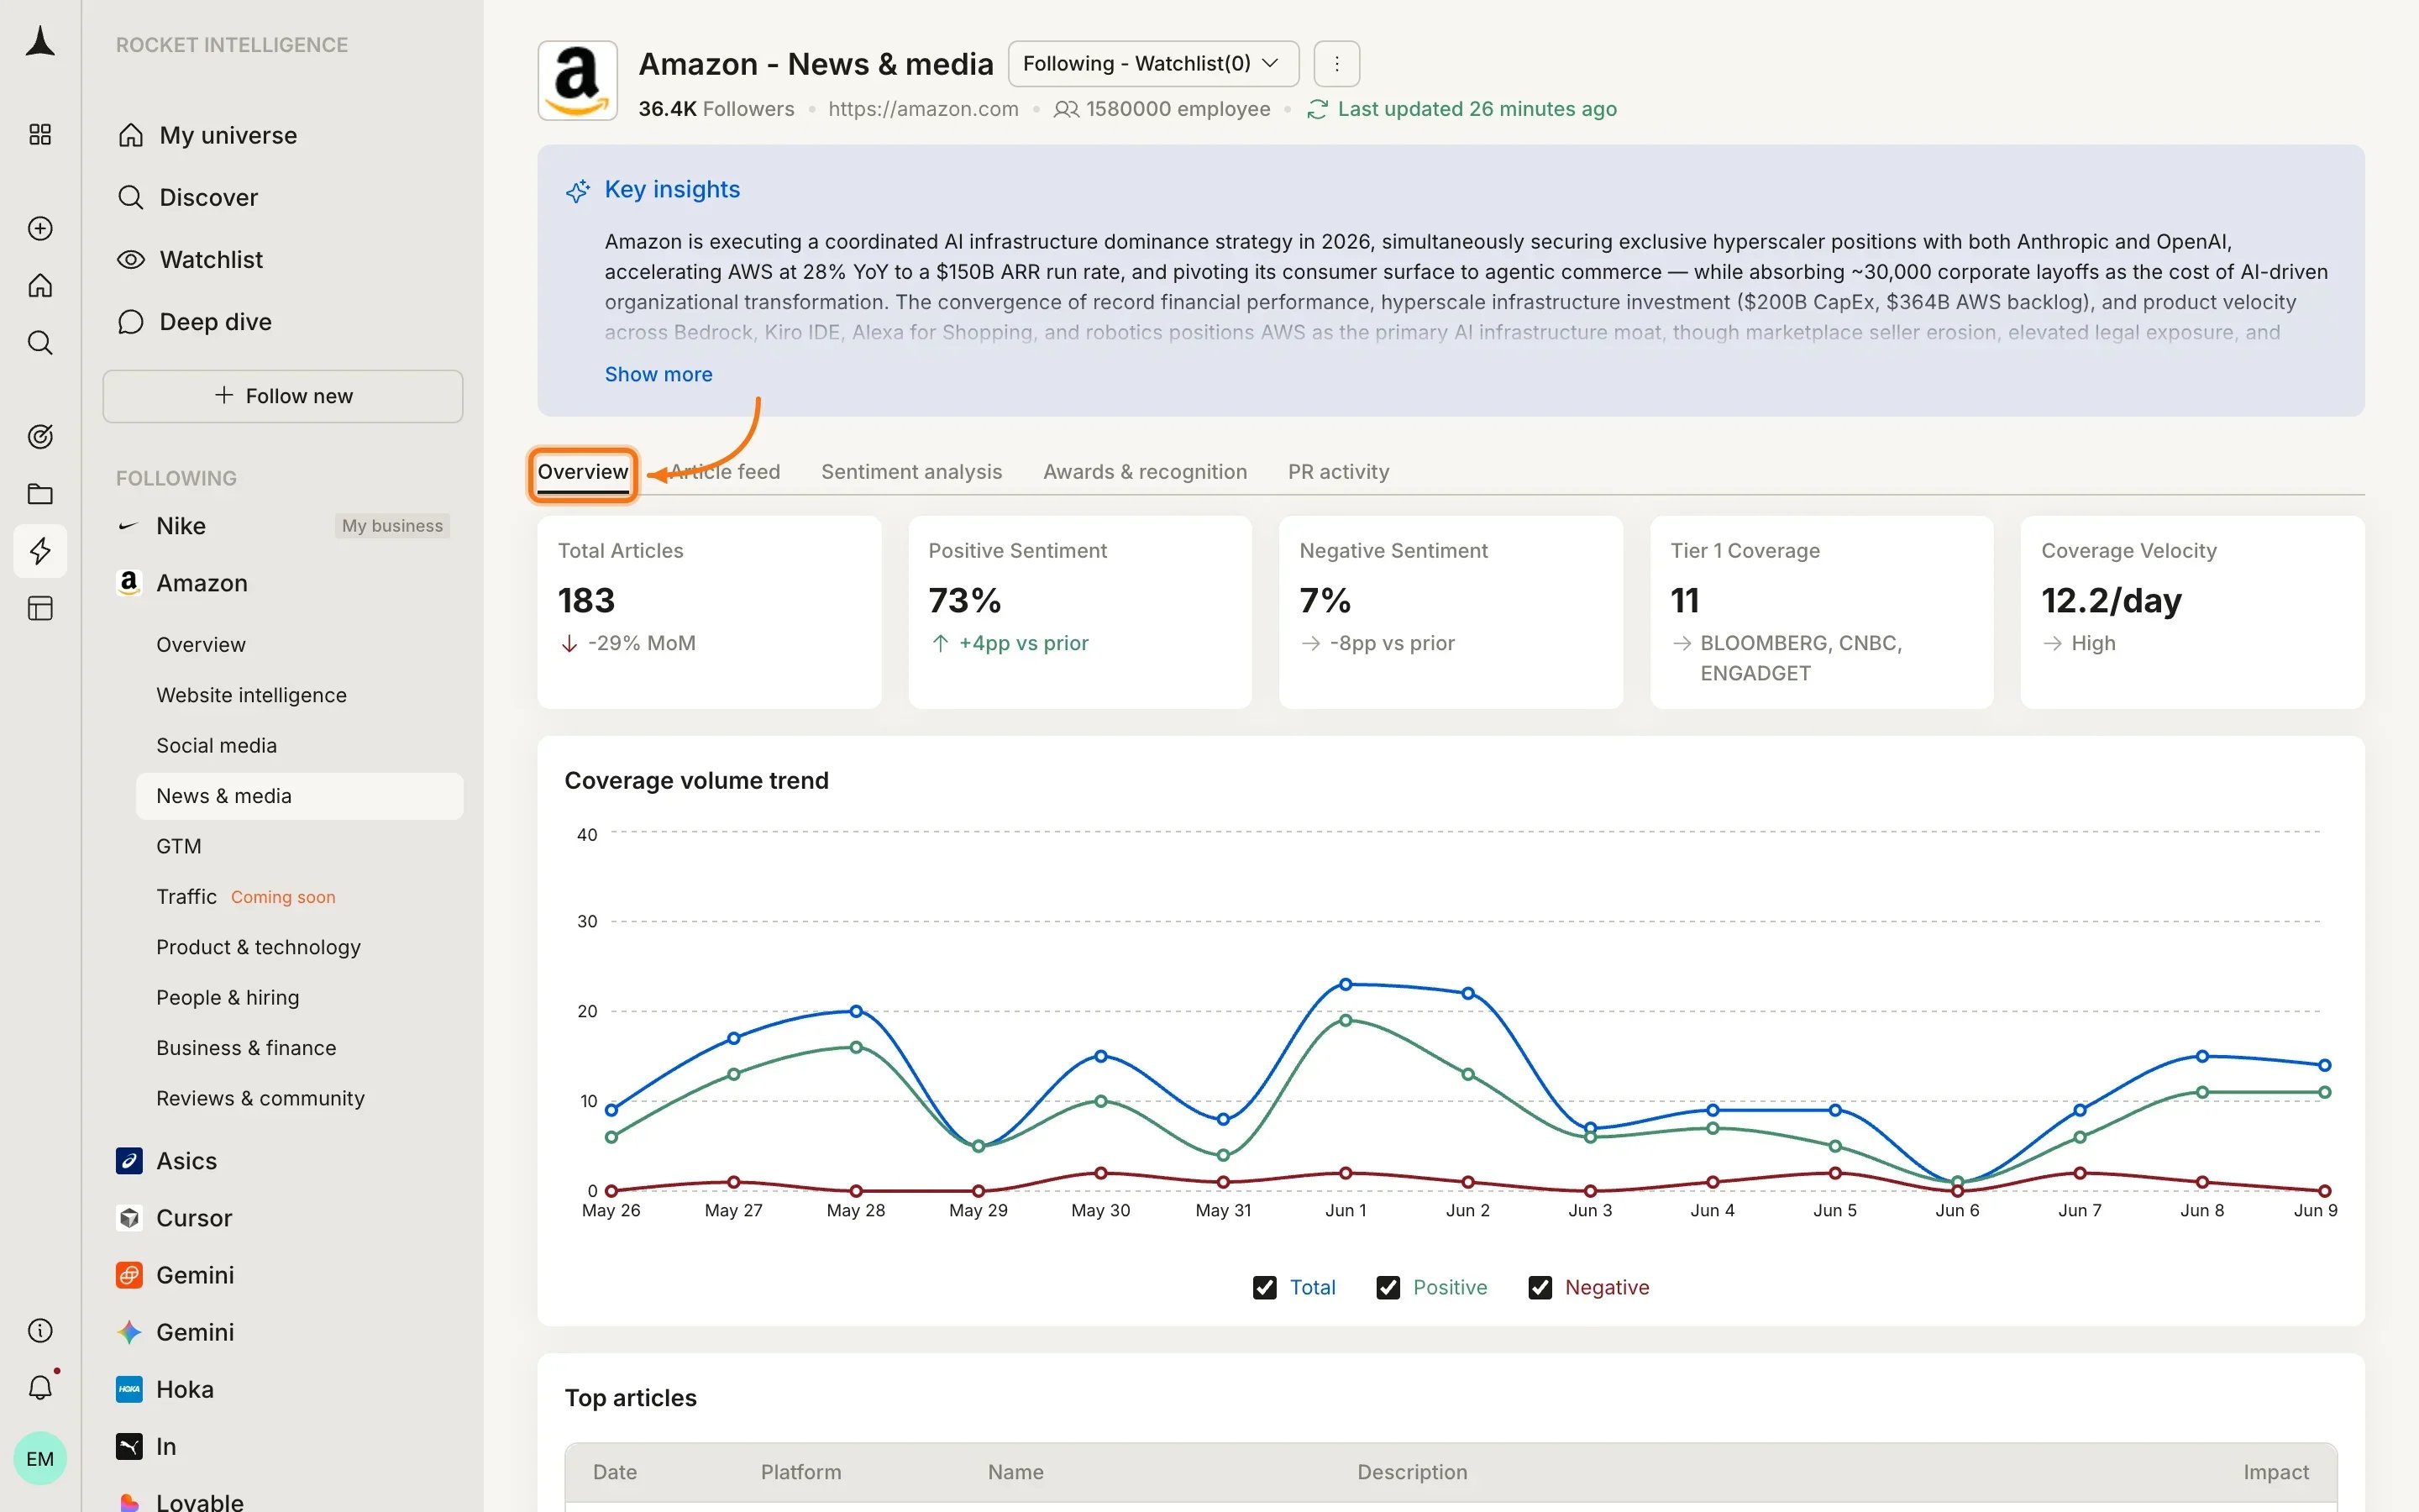Select News & media under Amazon
Screen dimensions: 2419x1512
pos(300,796)
